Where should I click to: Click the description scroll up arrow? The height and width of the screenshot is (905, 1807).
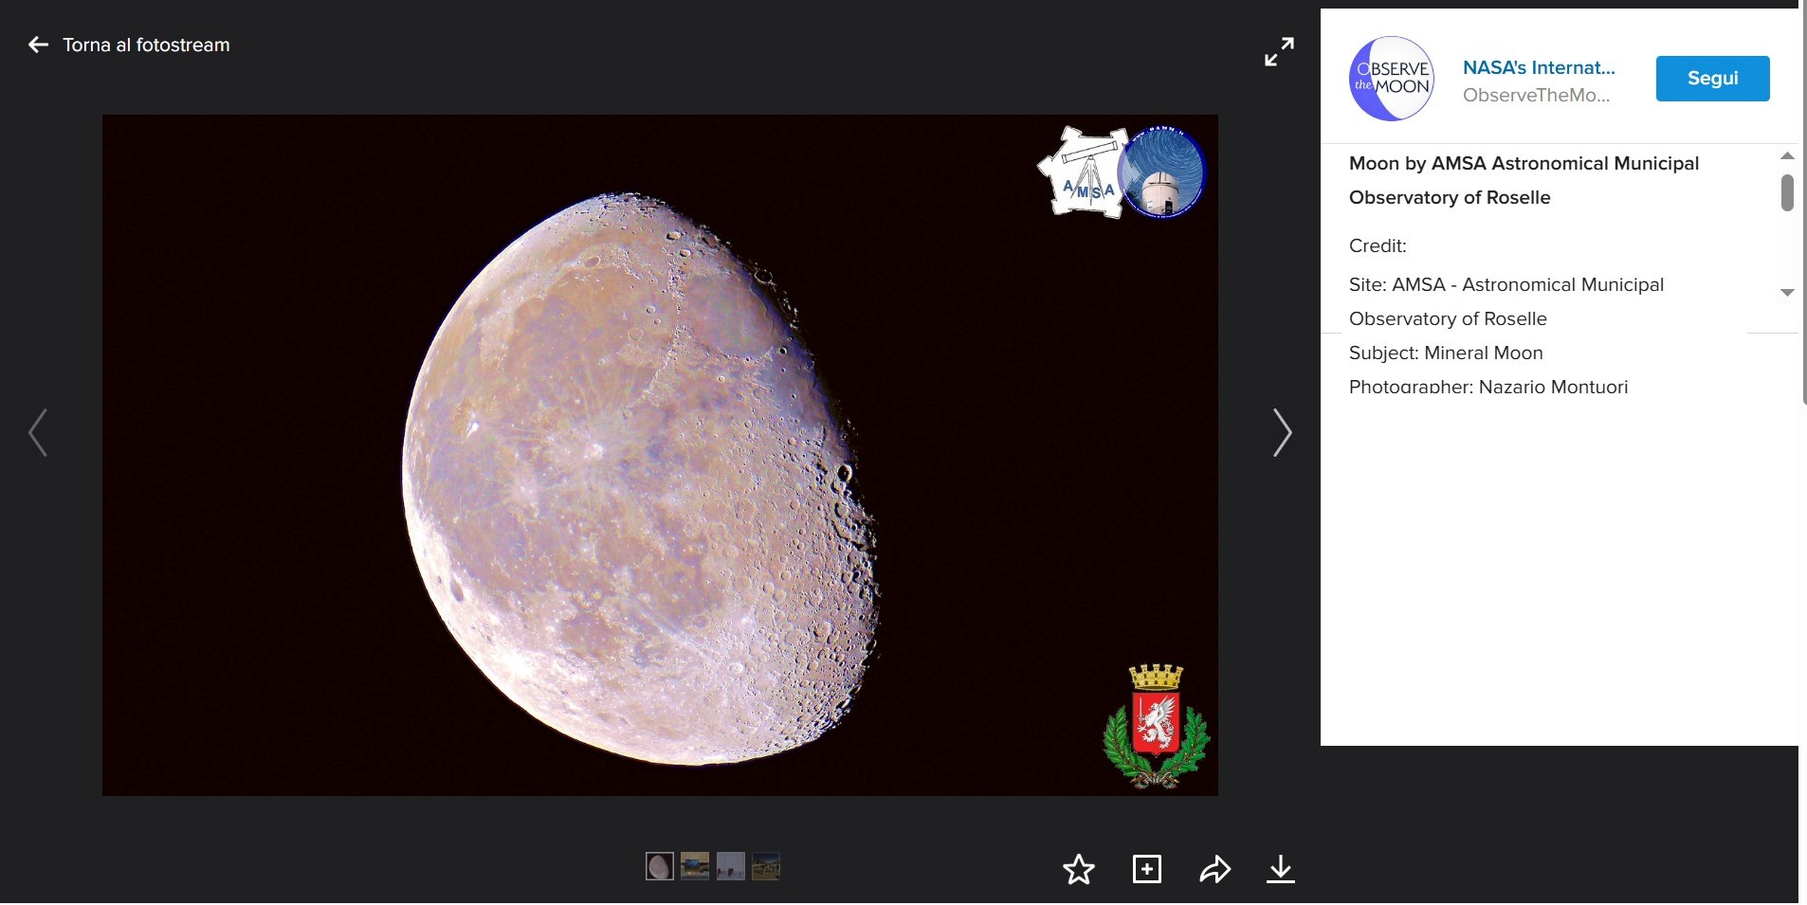pos(1787,155)
